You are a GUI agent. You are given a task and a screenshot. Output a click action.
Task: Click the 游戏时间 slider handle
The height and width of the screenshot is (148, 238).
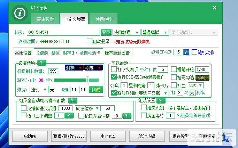coord(88,80)
